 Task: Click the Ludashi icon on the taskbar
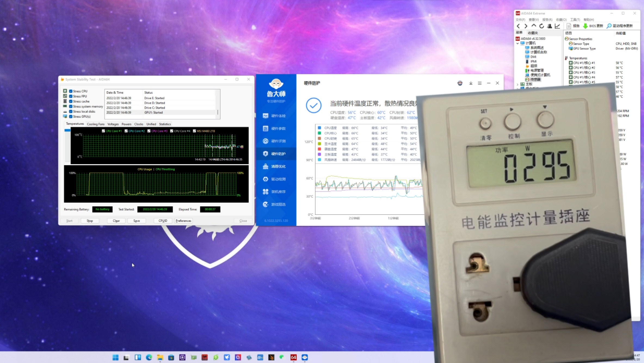click(304, 357)
